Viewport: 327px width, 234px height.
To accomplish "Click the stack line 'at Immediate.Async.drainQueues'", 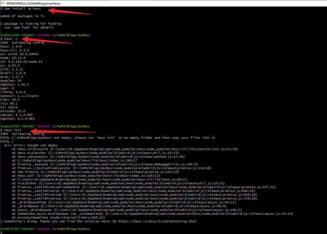I will (153, 214).
